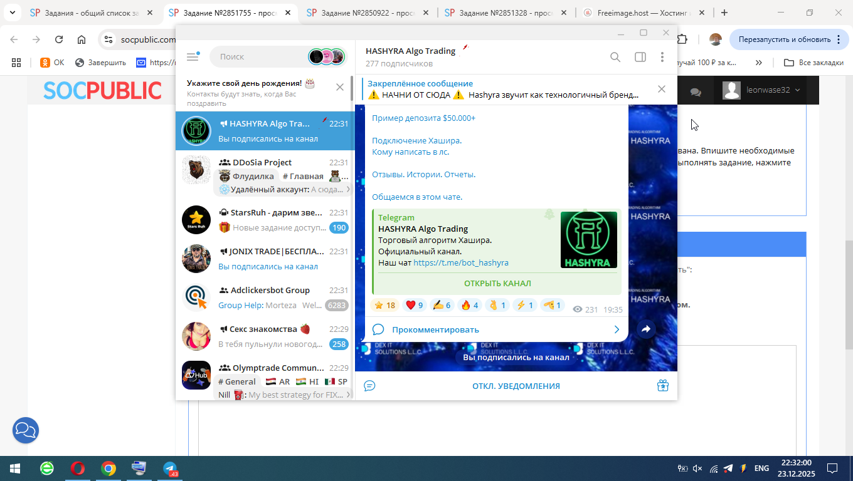Click the 190 unread badge
This screenshot has width=853, height=481.
coord(339,227)
